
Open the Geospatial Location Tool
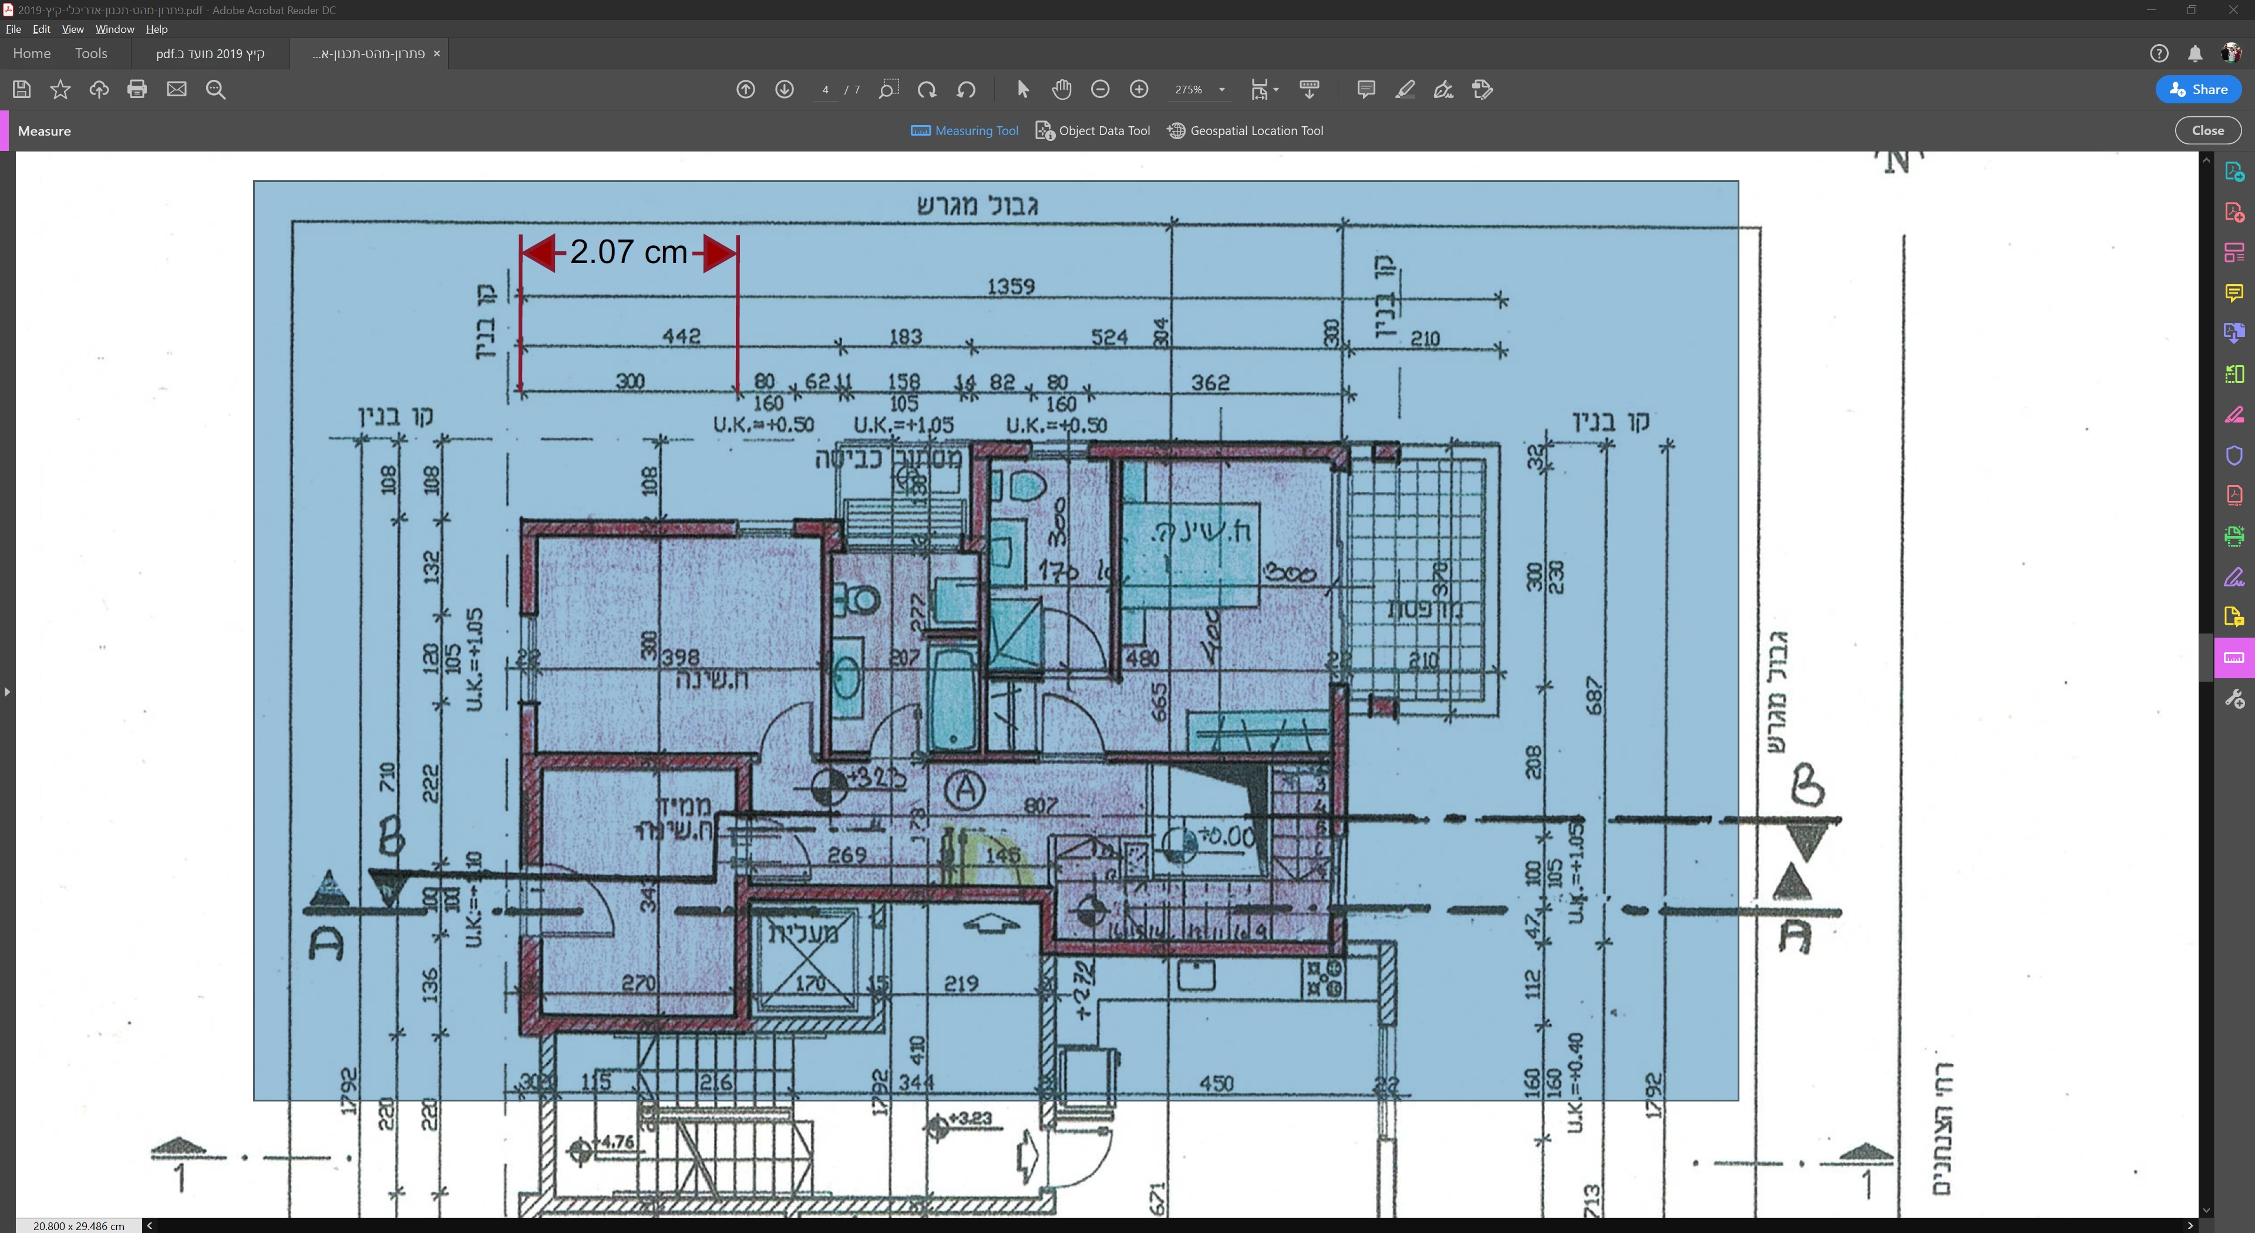(x=1245, y=130)
